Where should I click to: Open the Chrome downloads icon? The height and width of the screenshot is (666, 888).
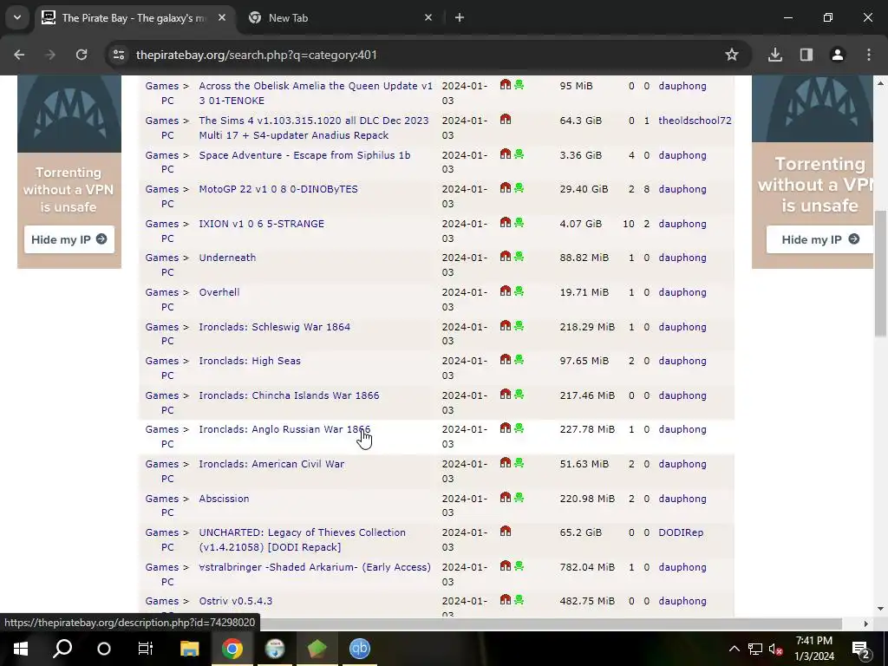click(x=774, y=55)
